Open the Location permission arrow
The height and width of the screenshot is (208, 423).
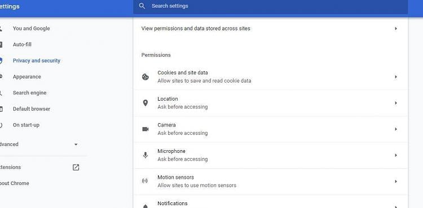[396, 103]
